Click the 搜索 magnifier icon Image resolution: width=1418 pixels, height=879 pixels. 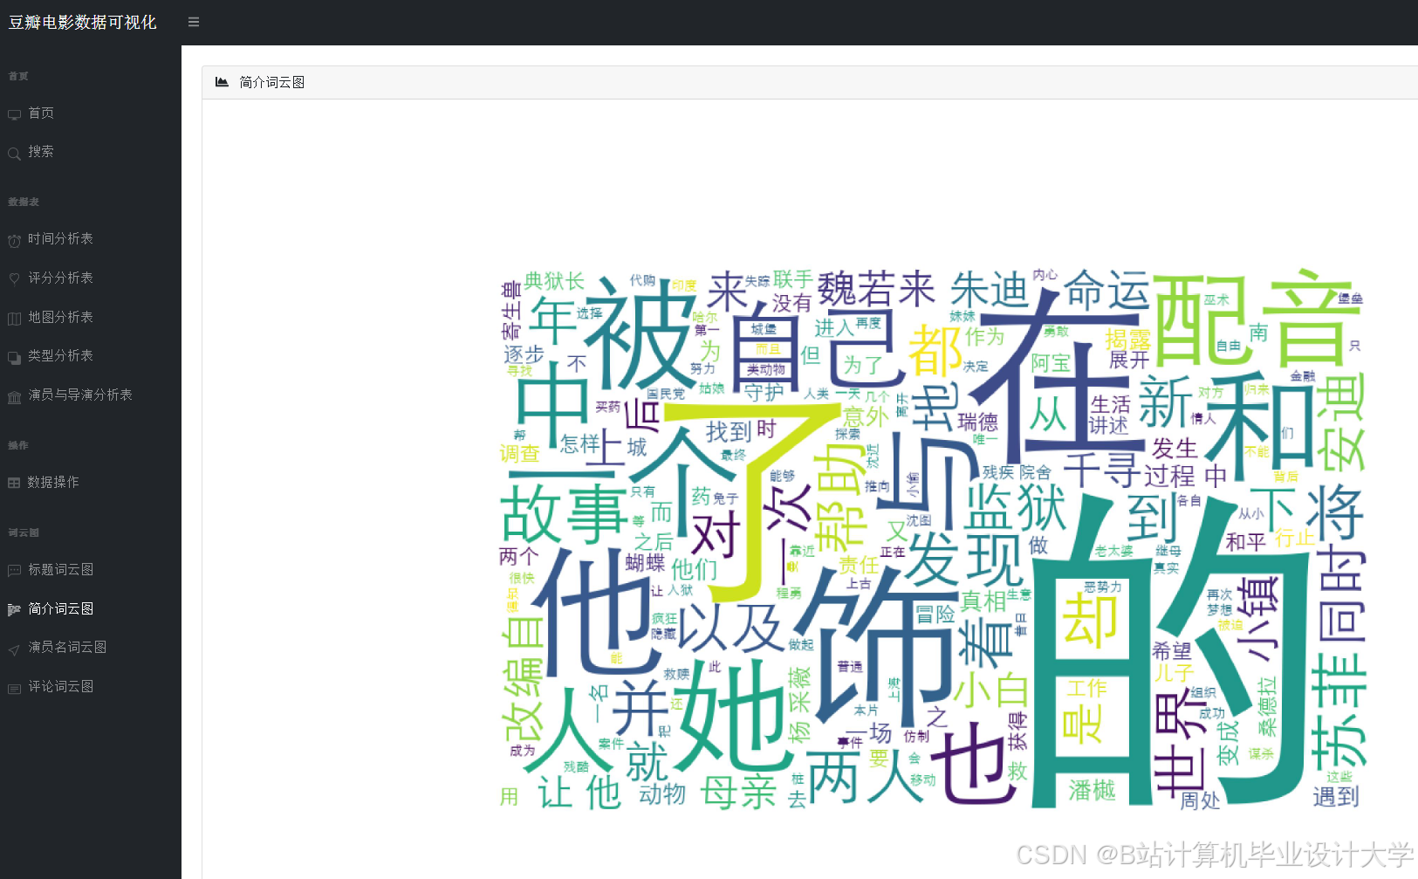[x=14, y=154]
